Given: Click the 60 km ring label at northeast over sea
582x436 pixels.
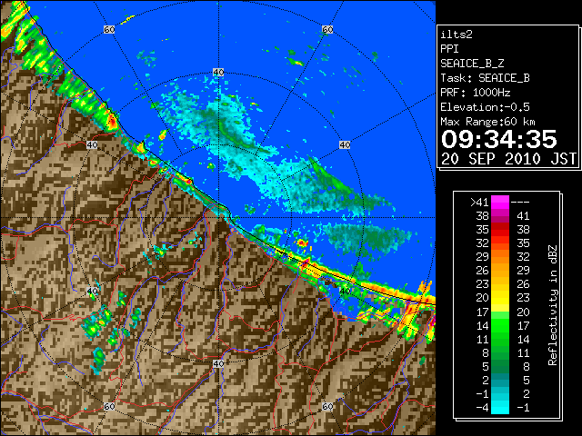Looking at the screenshot, I should click(327, 29).
